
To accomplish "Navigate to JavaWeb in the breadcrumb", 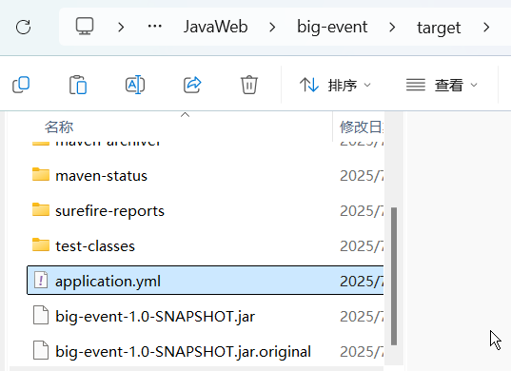I will point(215,27).
